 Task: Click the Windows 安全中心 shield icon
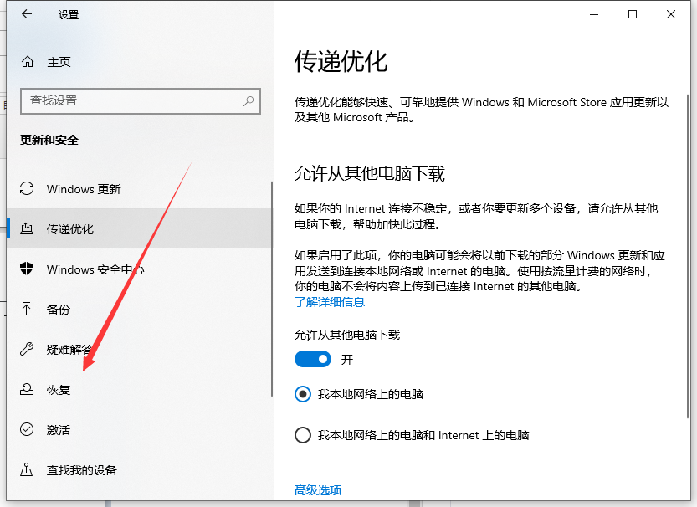click(27, 269)
